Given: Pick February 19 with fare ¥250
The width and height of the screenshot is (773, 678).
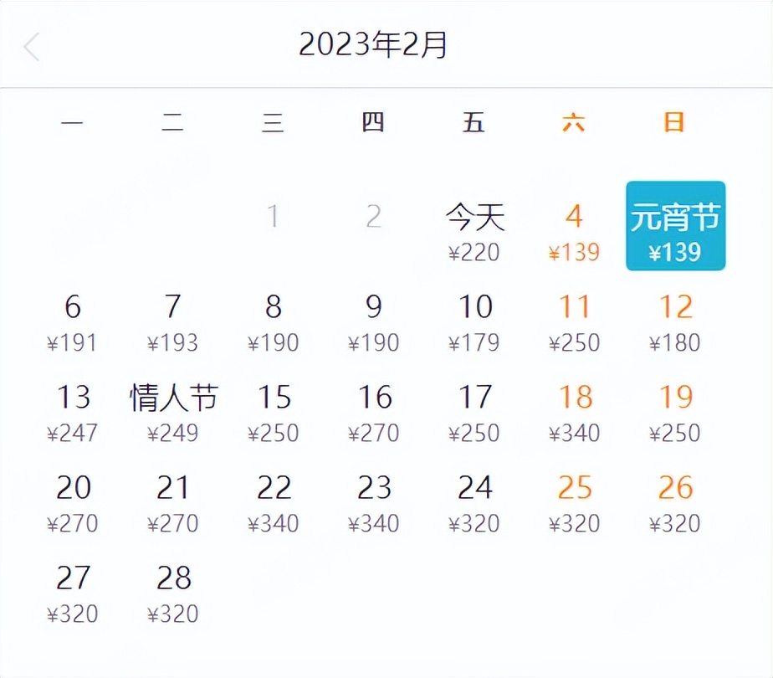Looking at the screenshot, I should [675, 410].
